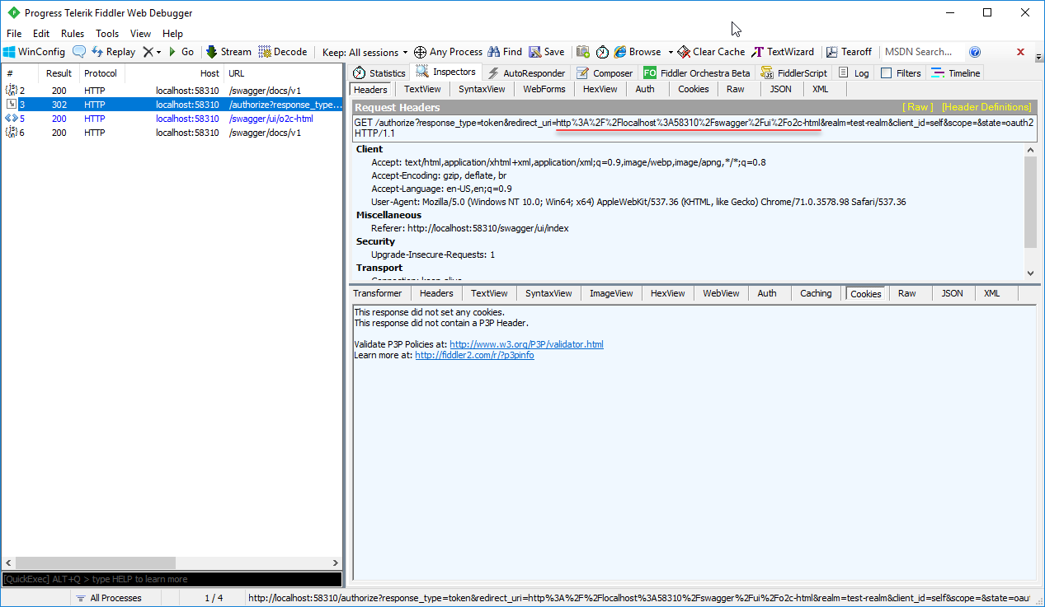Click the camera screenshot icon in toolbar
Viewport: 1045px width, 607px height.
pos(583,52)
